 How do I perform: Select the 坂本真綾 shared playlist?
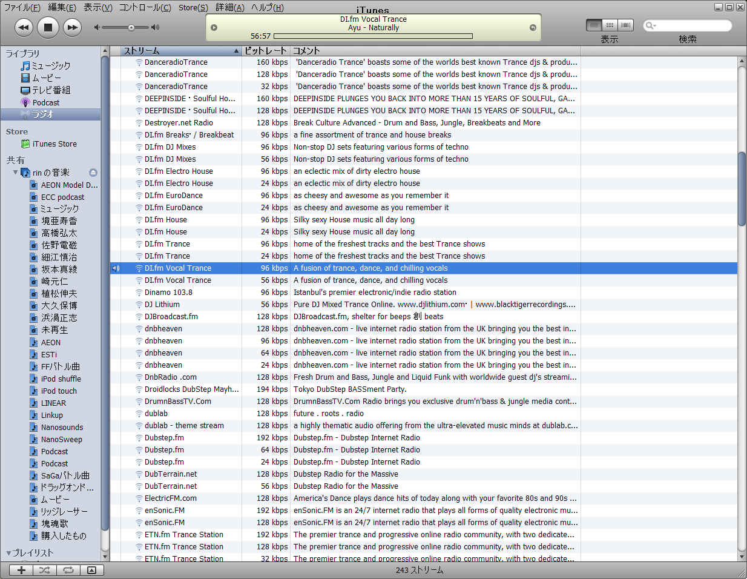[x=53, y=270]
